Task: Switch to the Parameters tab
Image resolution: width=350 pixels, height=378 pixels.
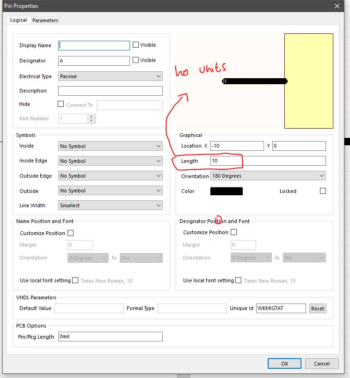Action: 45,20
